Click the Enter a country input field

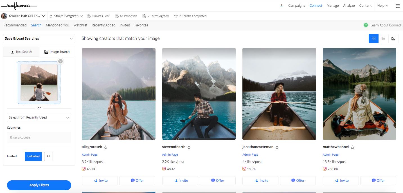39,137
